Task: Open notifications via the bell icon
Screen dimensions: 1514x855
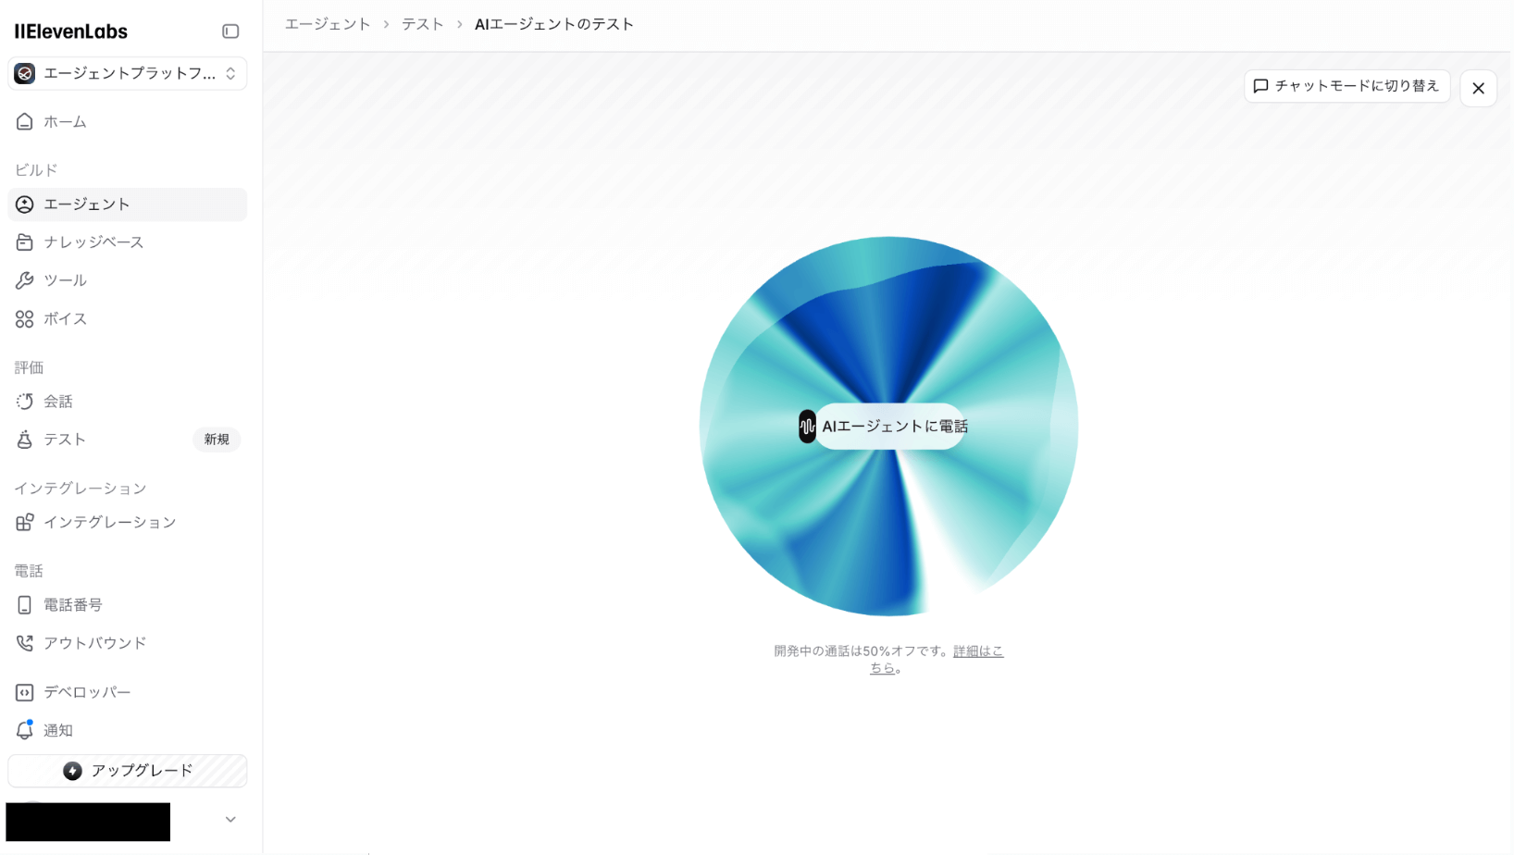Action: (x=25, y=731)
